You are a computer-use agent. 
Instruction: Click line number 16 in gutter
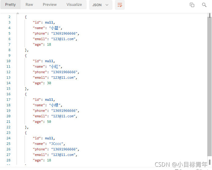(x=8, y=94)
